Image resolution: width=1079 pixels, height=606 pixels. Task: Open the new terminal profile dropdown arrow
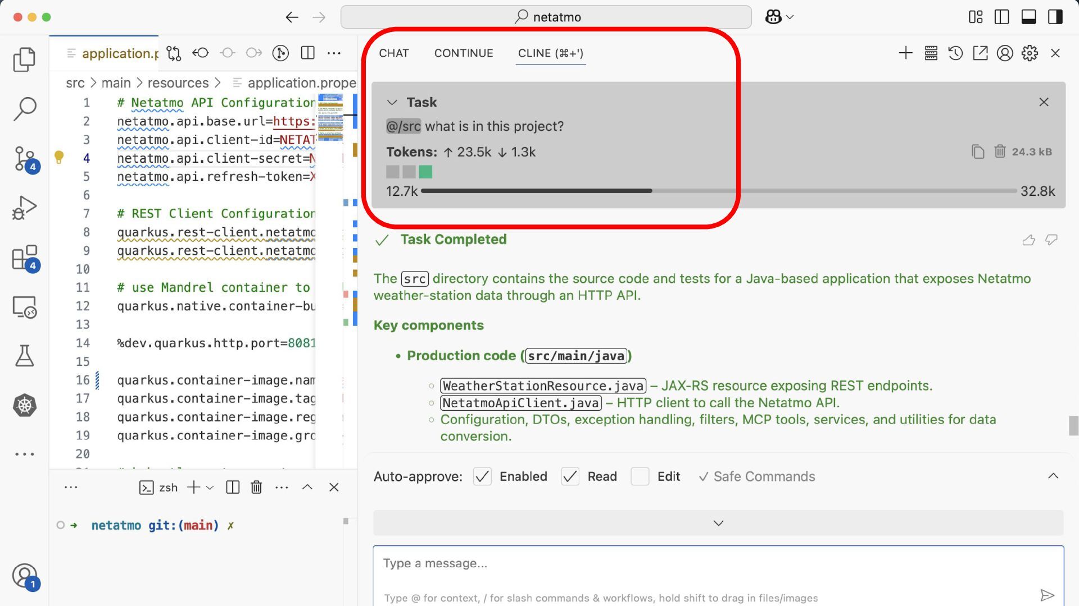pos(210,488)
